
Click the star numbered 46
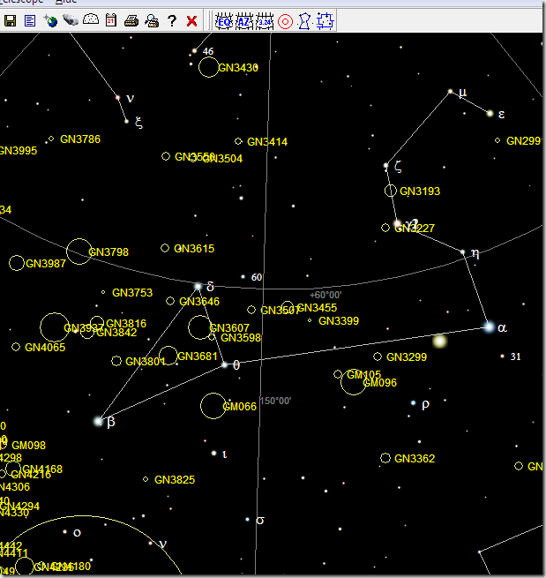(x=194, y=51)
